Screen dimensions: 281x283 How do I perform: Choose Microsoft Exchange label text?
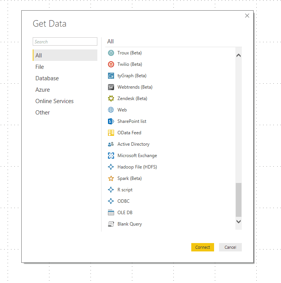[x=137, y=156]
